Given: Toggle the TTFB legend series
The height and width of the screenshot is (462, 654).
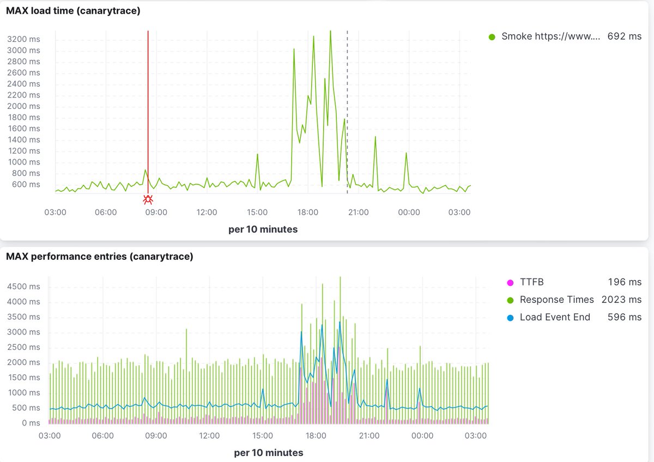Looking at the screenshot, I should click(x=532, y=282).
